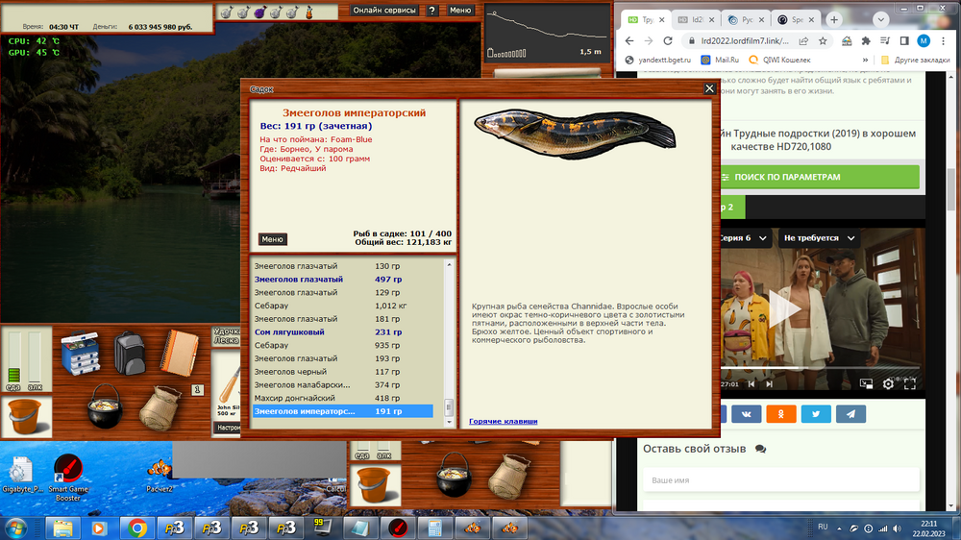Open the "Онлайн сервисы" menu
961x540 pixels.
point(384,11)
